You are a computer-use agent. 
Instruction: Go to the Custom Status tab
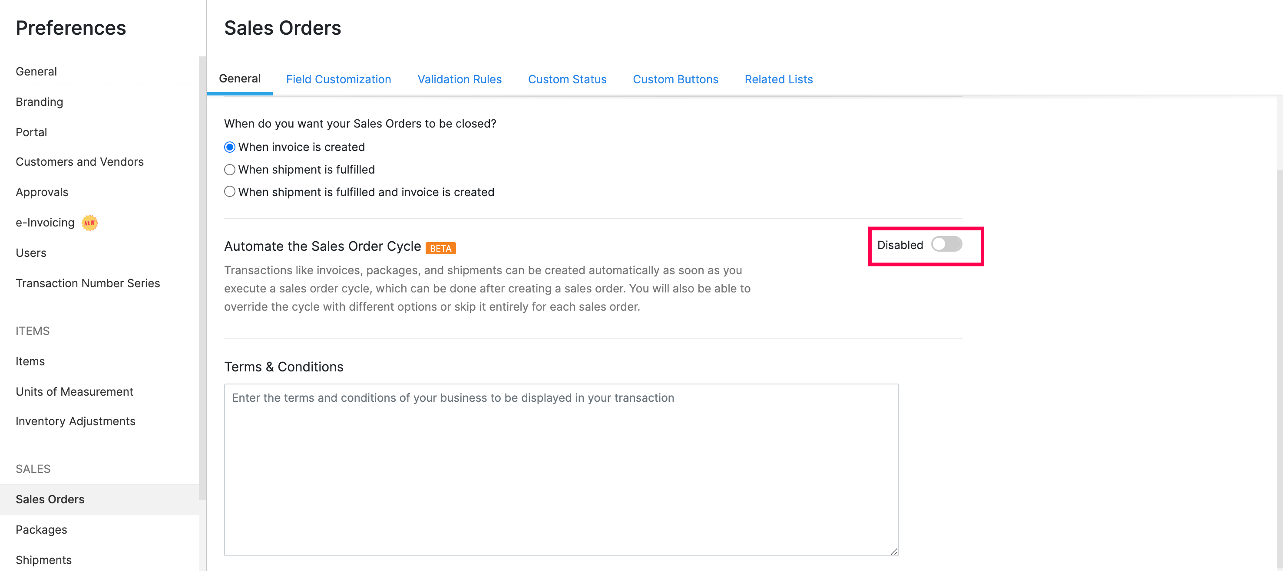tap(567, 79)
